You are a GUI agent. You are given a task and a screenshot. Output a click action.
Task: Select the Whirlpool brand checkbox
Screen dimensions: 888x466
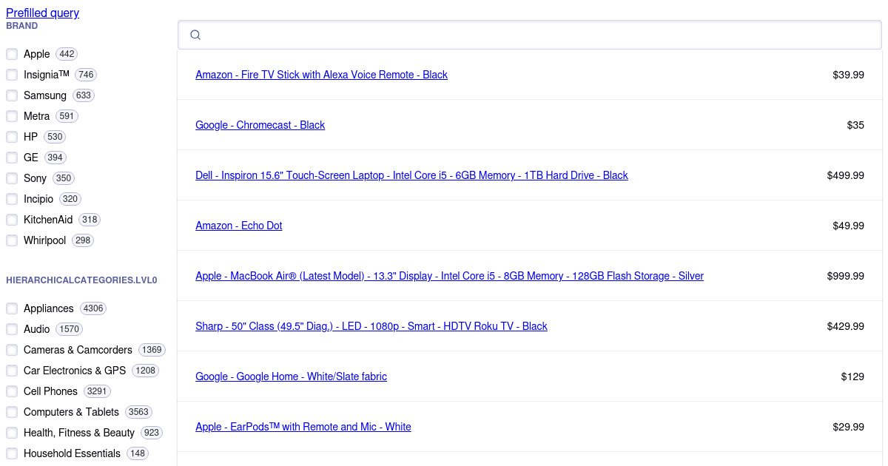[x=12, y=240]
